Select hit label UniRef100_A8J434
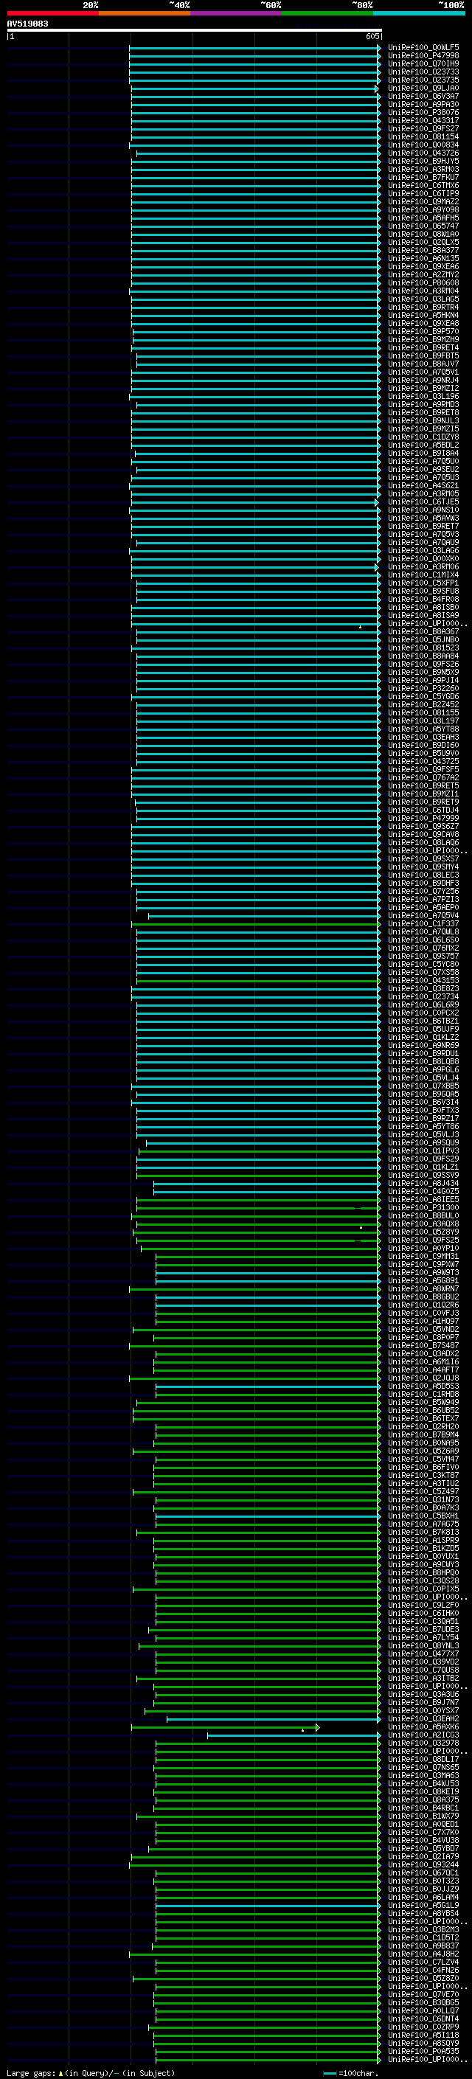 click(x=423, y=1183)
